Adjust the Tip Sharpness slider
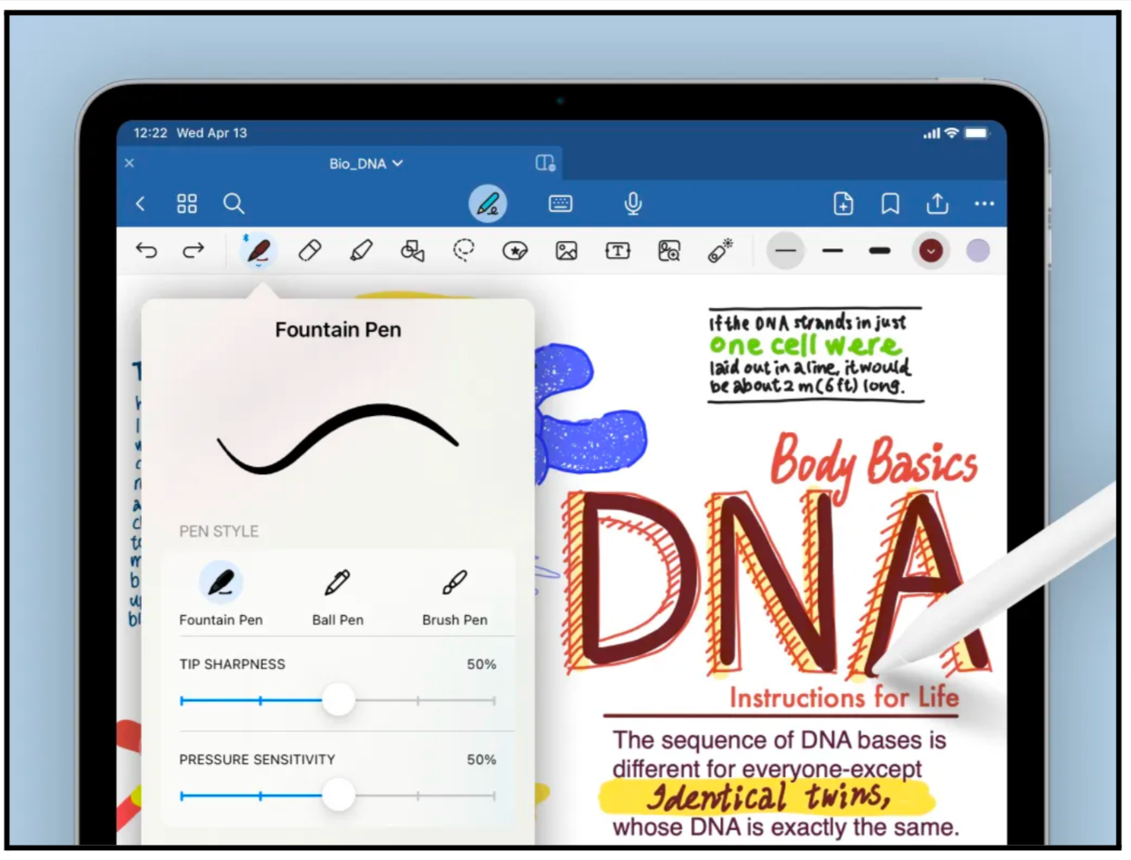This screenshot has height=860, width=1131. pos(338,700)
